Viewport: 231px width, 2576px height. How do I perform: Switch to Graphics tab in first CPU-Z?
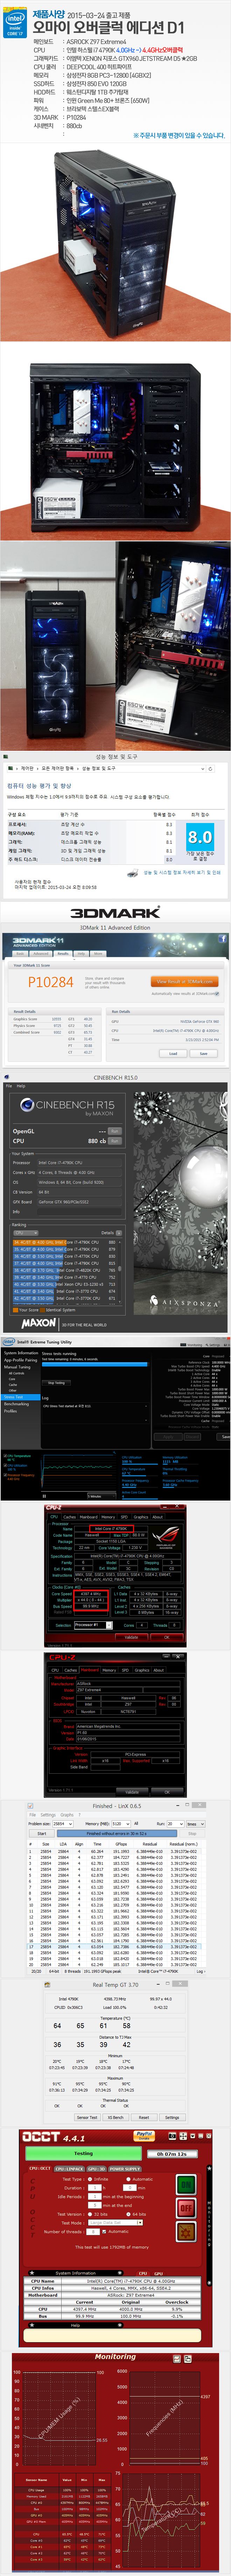pyautogui.click(x=141, y=1517)
